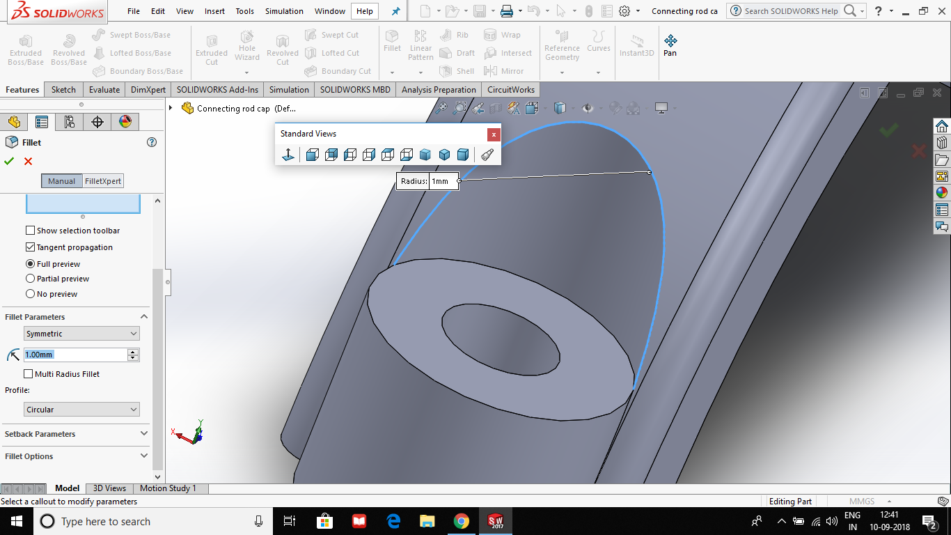
Task: Increase fillet radius with stepper up arrow
Action: click(132, 351)
